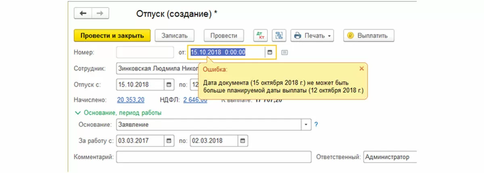Close the Ошибка error tooltip
This screenshot has height=173, width=484.
[x=361, y=69]
